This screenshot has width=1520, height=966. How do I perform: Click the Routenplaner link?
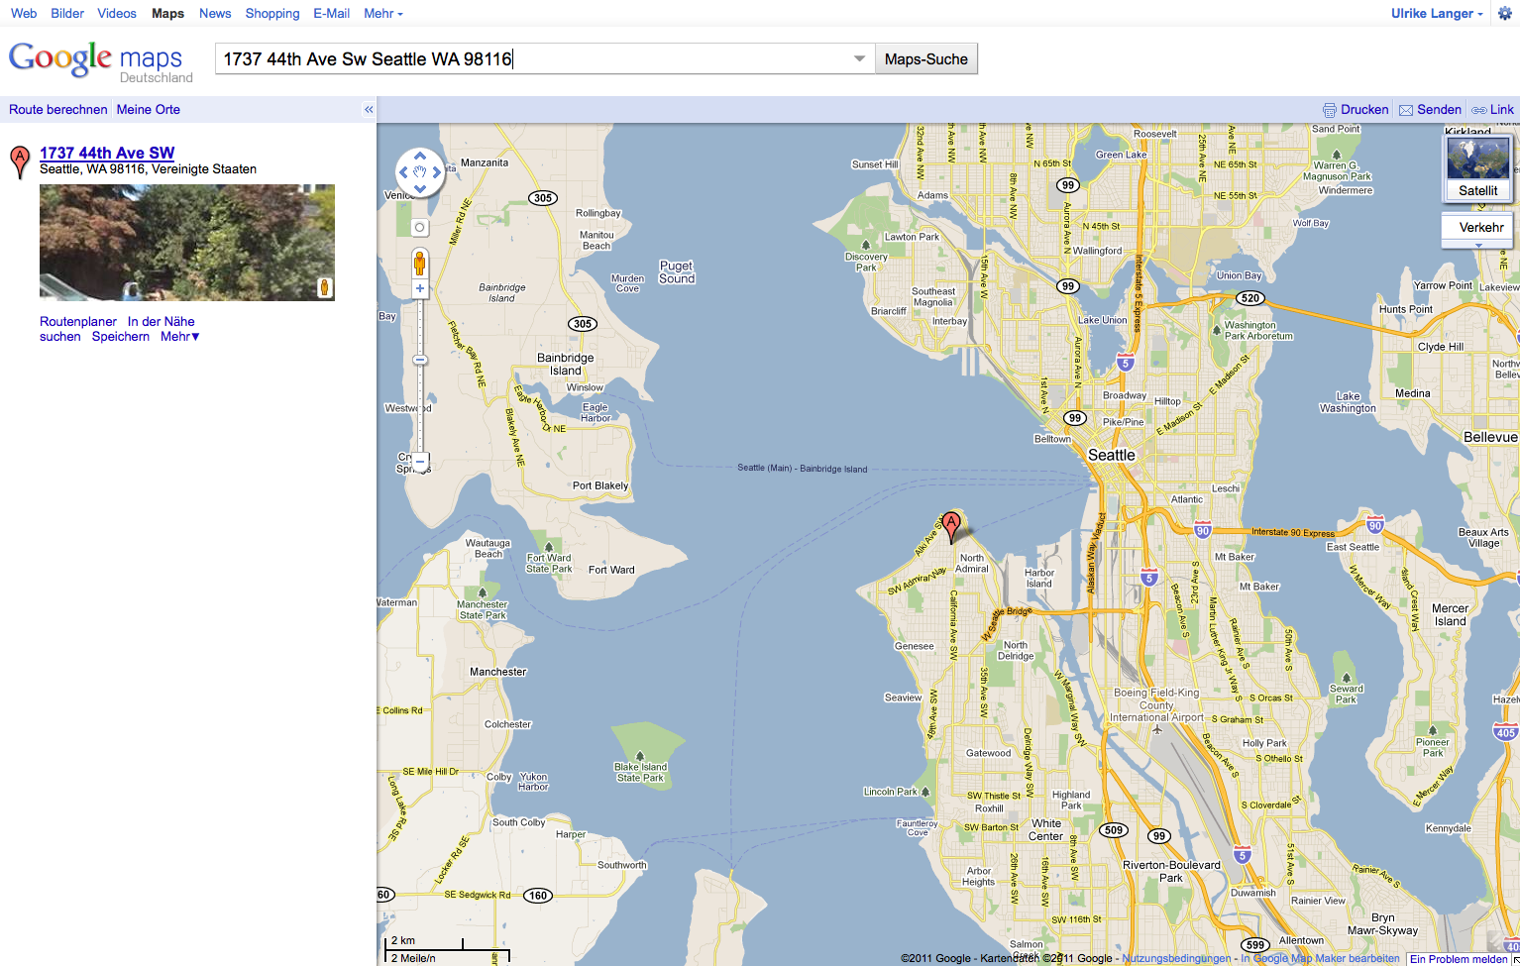(x=78, y=322)
